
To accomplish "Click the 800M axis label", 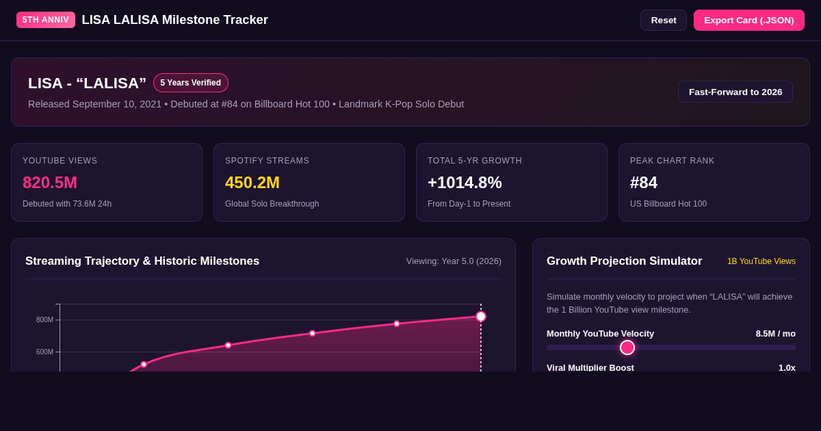I will point(44,319).
